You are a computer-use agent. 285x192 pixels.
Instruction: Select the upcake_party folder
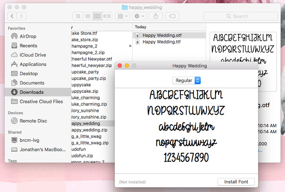click(x=85, y=72)
